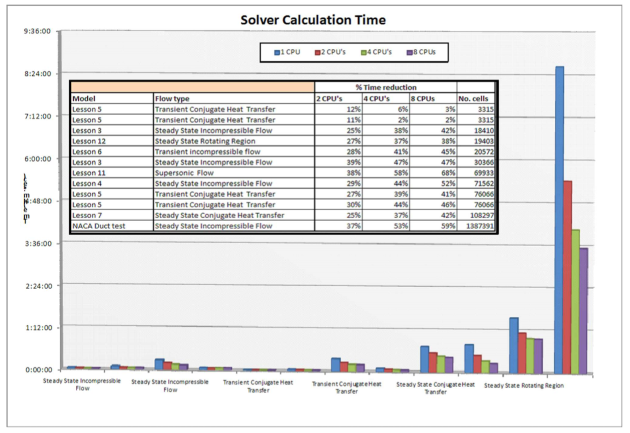630x433 pixels.
Task: Click the blue 1 CPU legend swatch
Action: (278, 52)
